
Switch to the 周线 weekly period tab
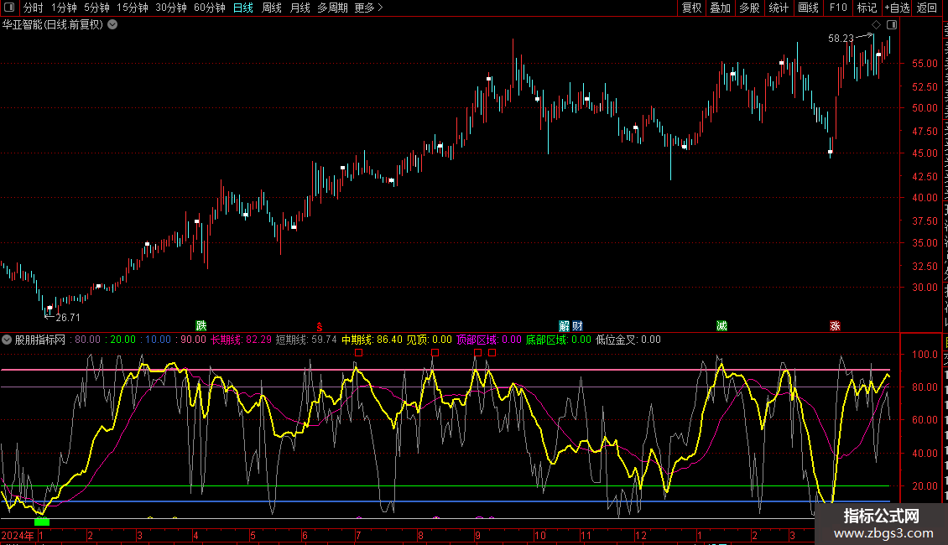272,8
